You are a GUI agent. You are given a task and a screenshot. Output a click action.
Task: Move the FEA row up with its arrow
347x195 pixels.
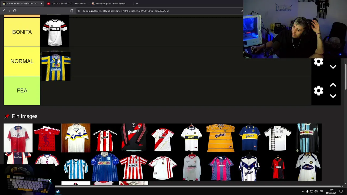[333, 85]
